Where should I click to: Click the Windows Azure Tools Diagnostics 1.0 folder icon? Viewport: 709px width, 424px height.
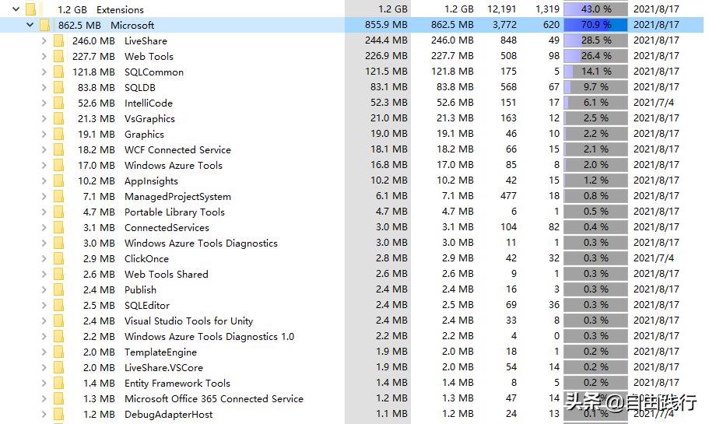58,336
